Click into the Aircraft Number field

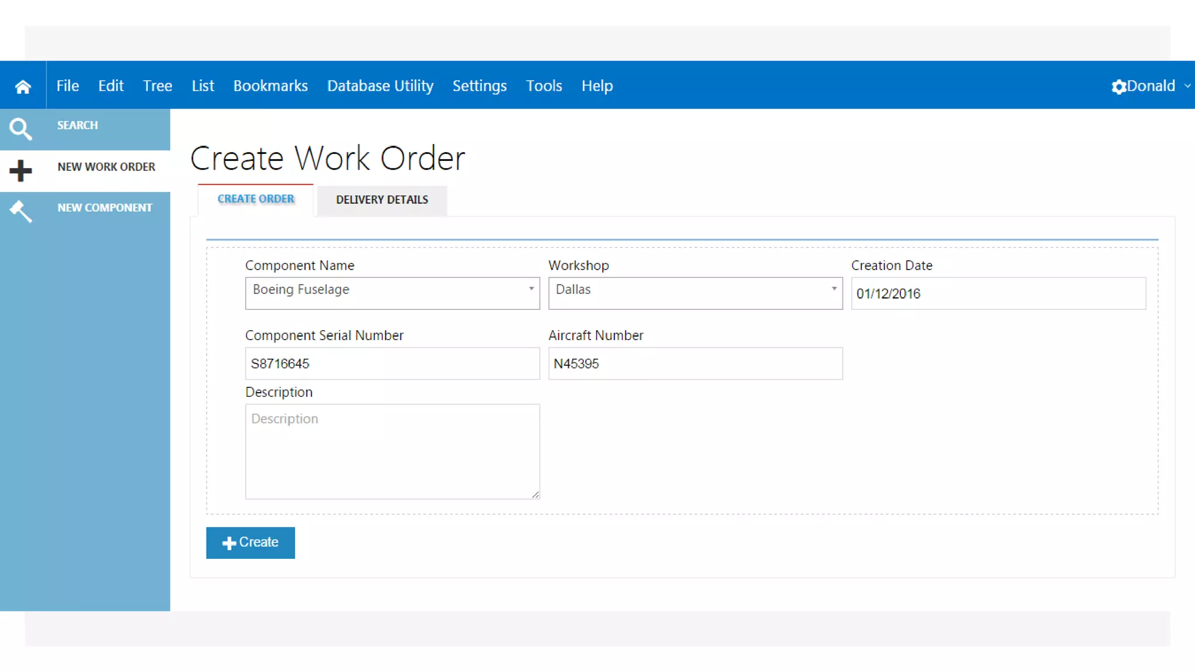695,363
